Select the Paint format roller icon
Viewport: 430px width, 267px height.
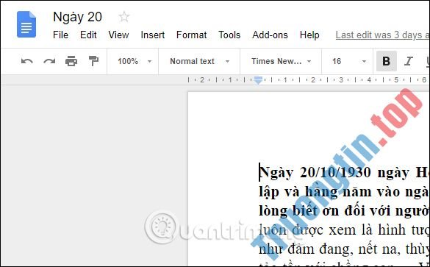tap(93, 61)
